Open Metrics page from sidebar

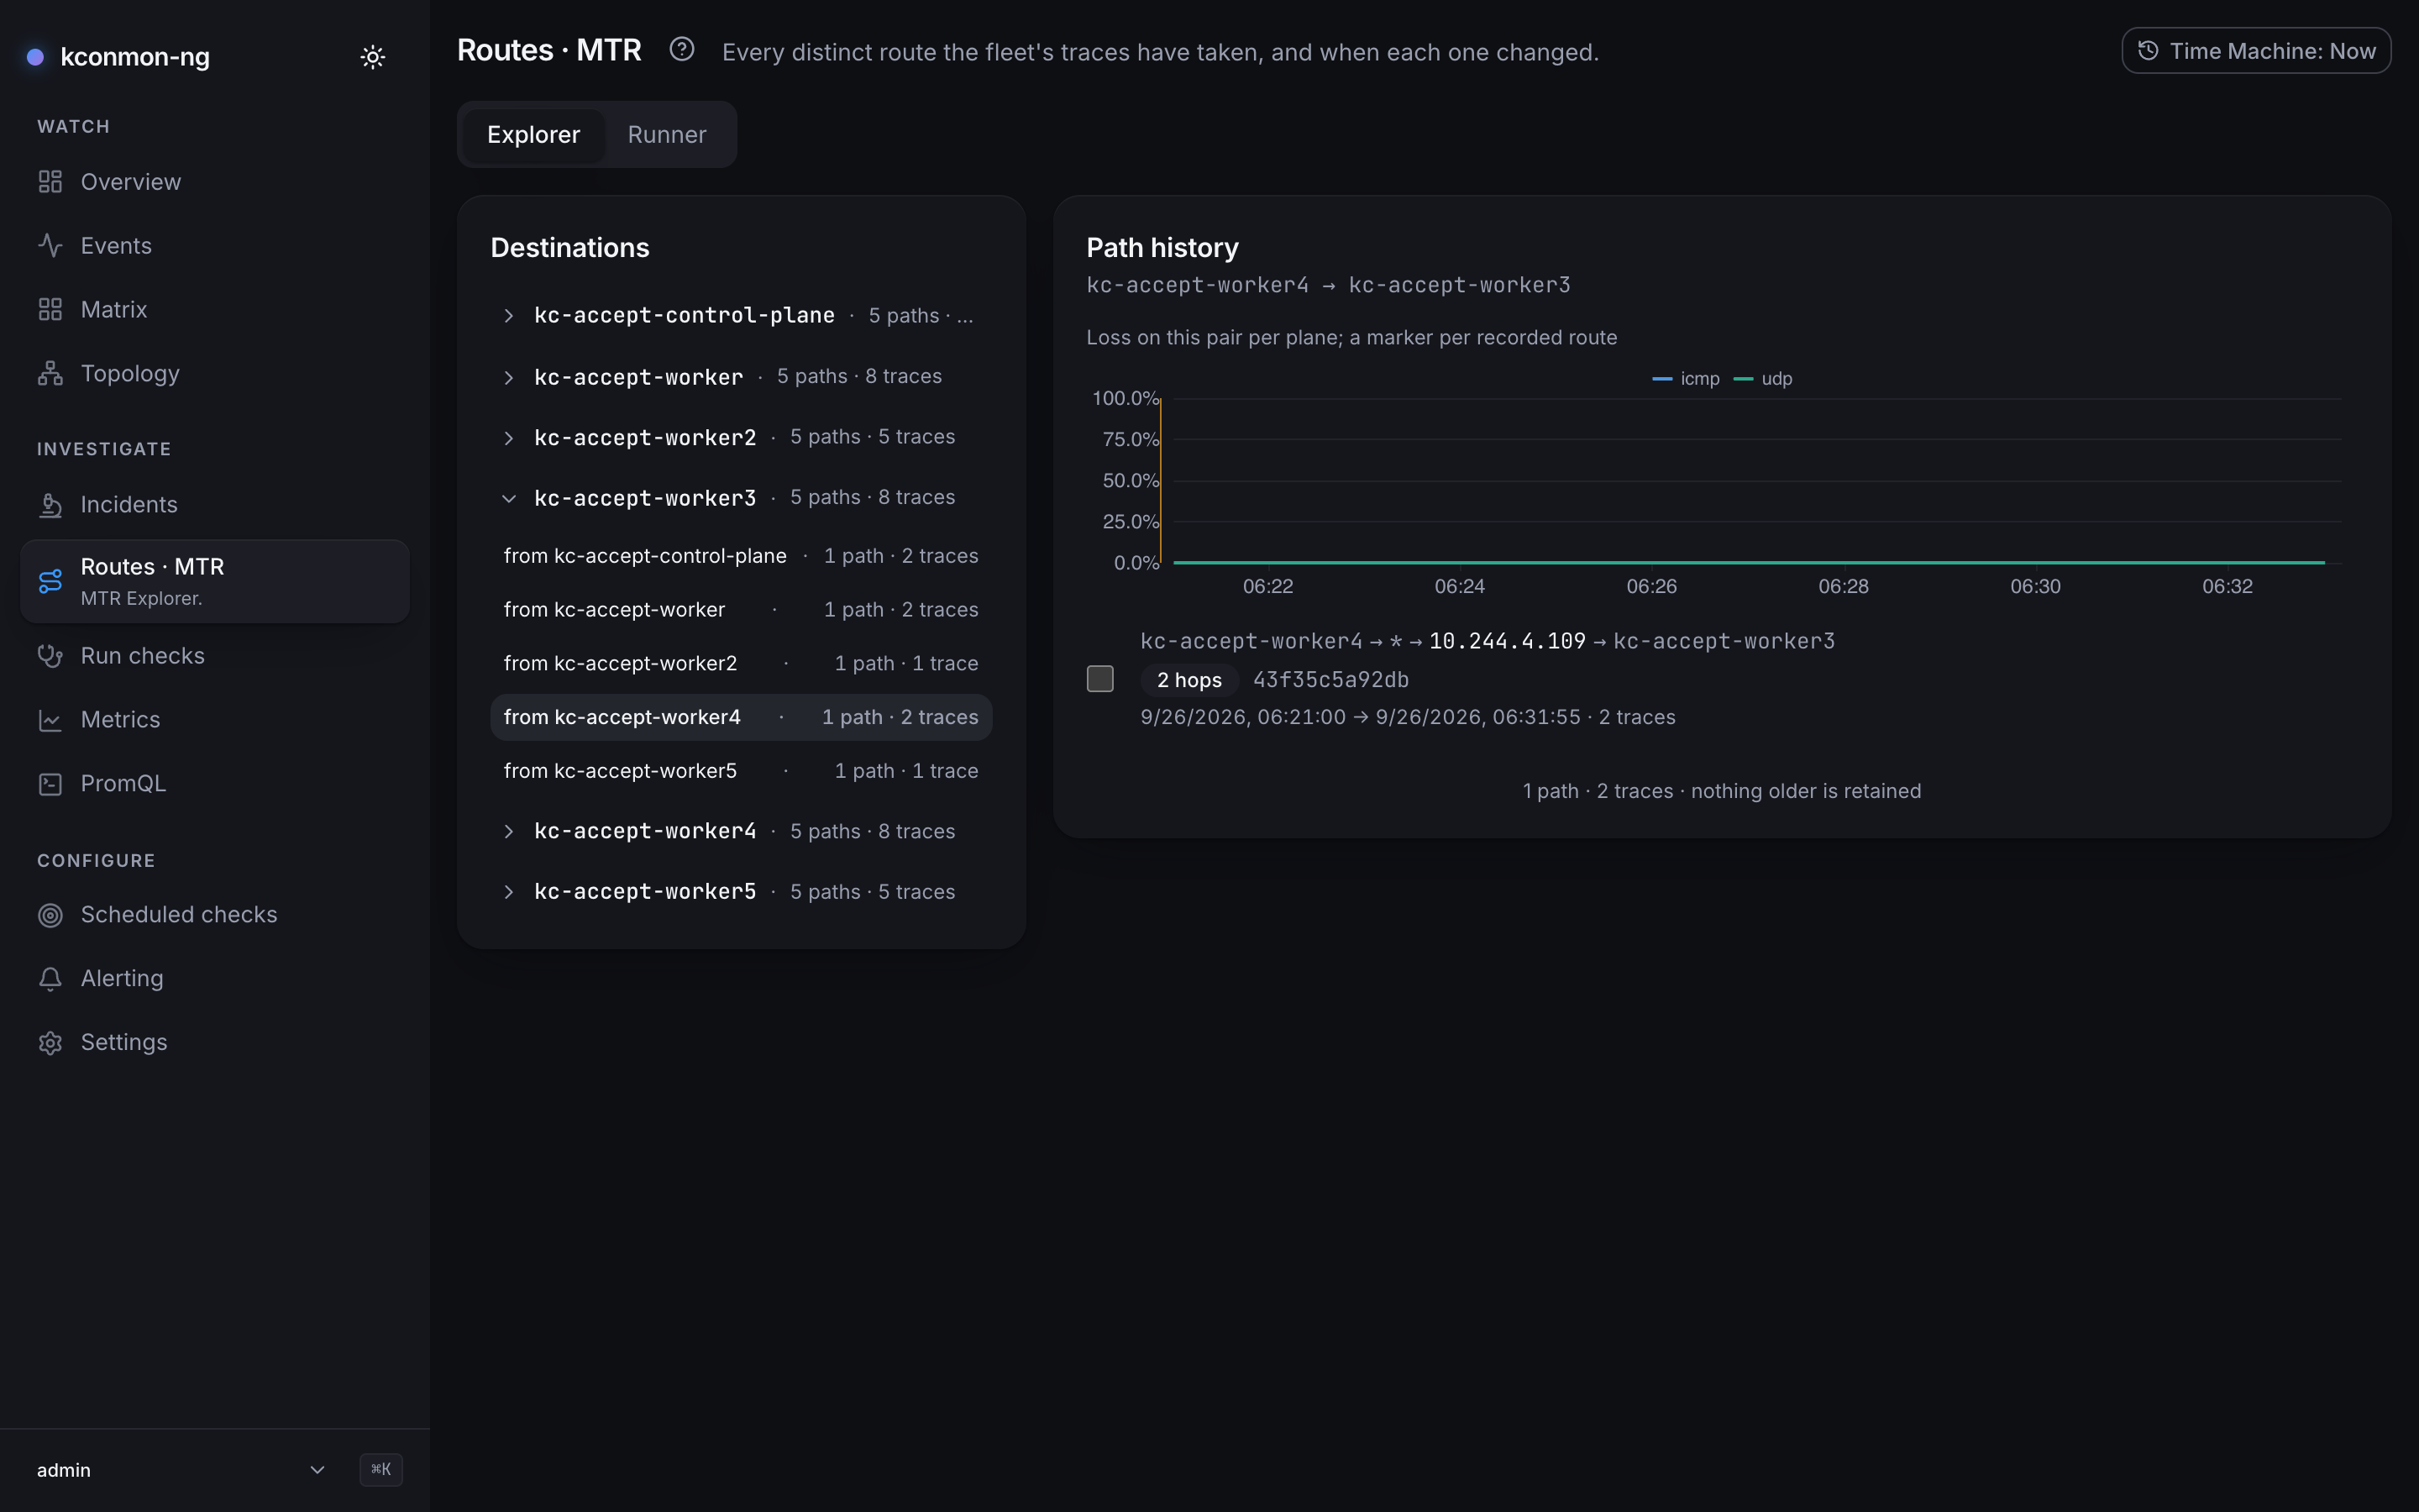point(214,720)
